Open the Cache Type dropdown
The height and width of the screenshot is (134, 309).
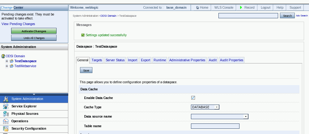205,107
